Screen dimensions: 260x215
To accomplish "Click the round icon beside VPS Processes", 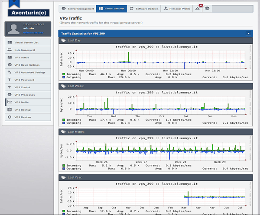I will [10, 94].
